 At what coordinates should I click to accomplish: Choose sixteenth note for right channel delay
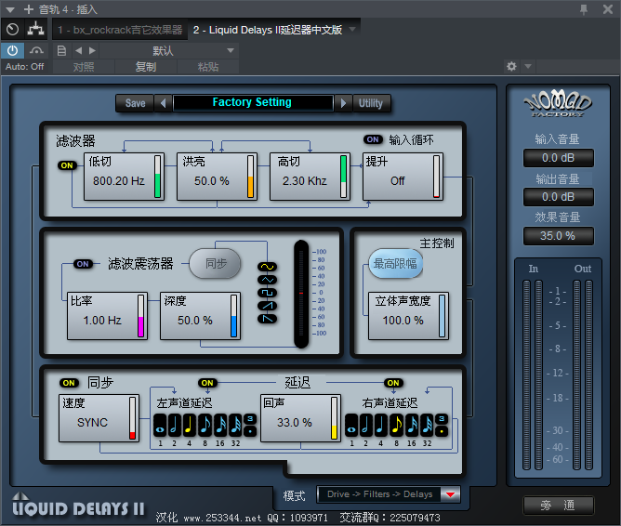412,425
